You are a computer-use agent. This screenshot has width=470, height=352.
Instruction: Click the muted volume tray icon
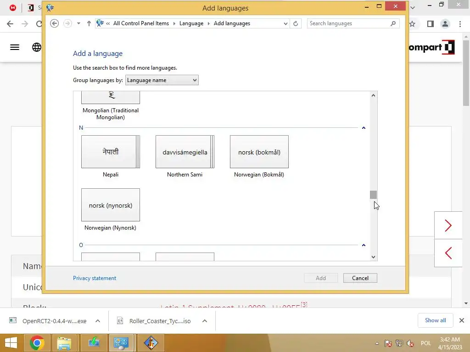pos(410,343)
